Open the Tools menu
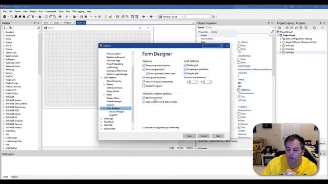Viewport: 328px width, 184px height. pos(61,11)
